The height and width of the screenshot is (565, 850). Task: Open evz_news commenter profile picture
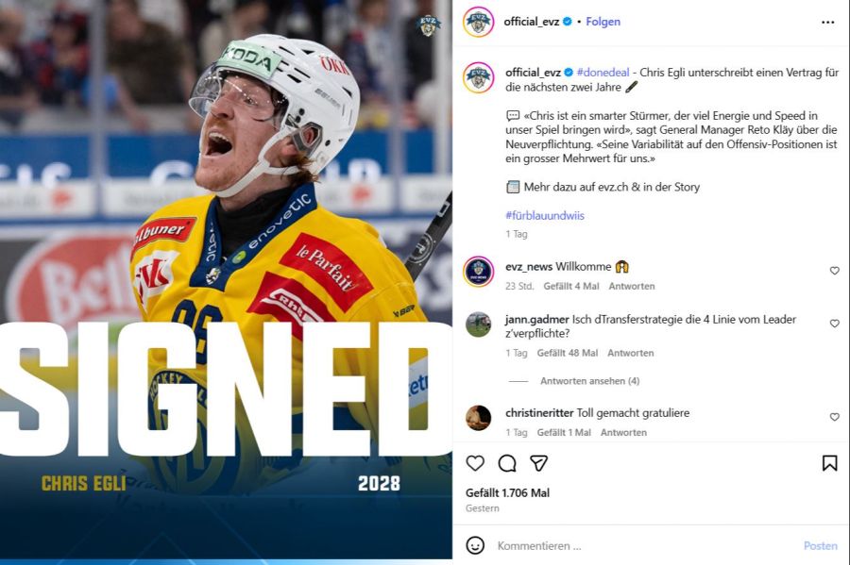pyautogui.click(x=478, y=271)
